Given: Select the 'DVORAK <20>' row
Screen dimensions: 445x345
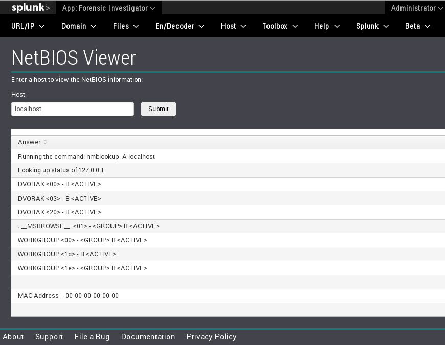Looking at the screenshot, I should (x=228, y=212).
